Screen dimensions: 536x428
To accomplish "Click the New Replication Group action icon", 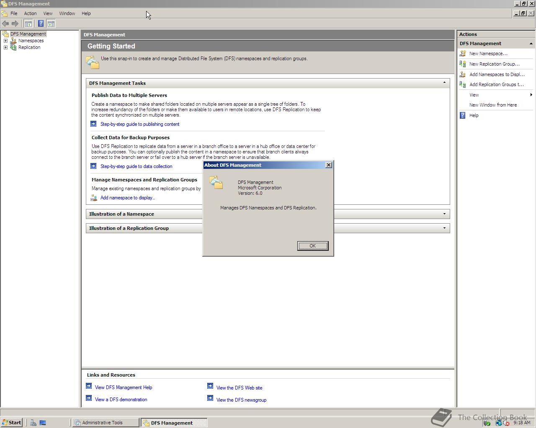I will click(463, 64).
